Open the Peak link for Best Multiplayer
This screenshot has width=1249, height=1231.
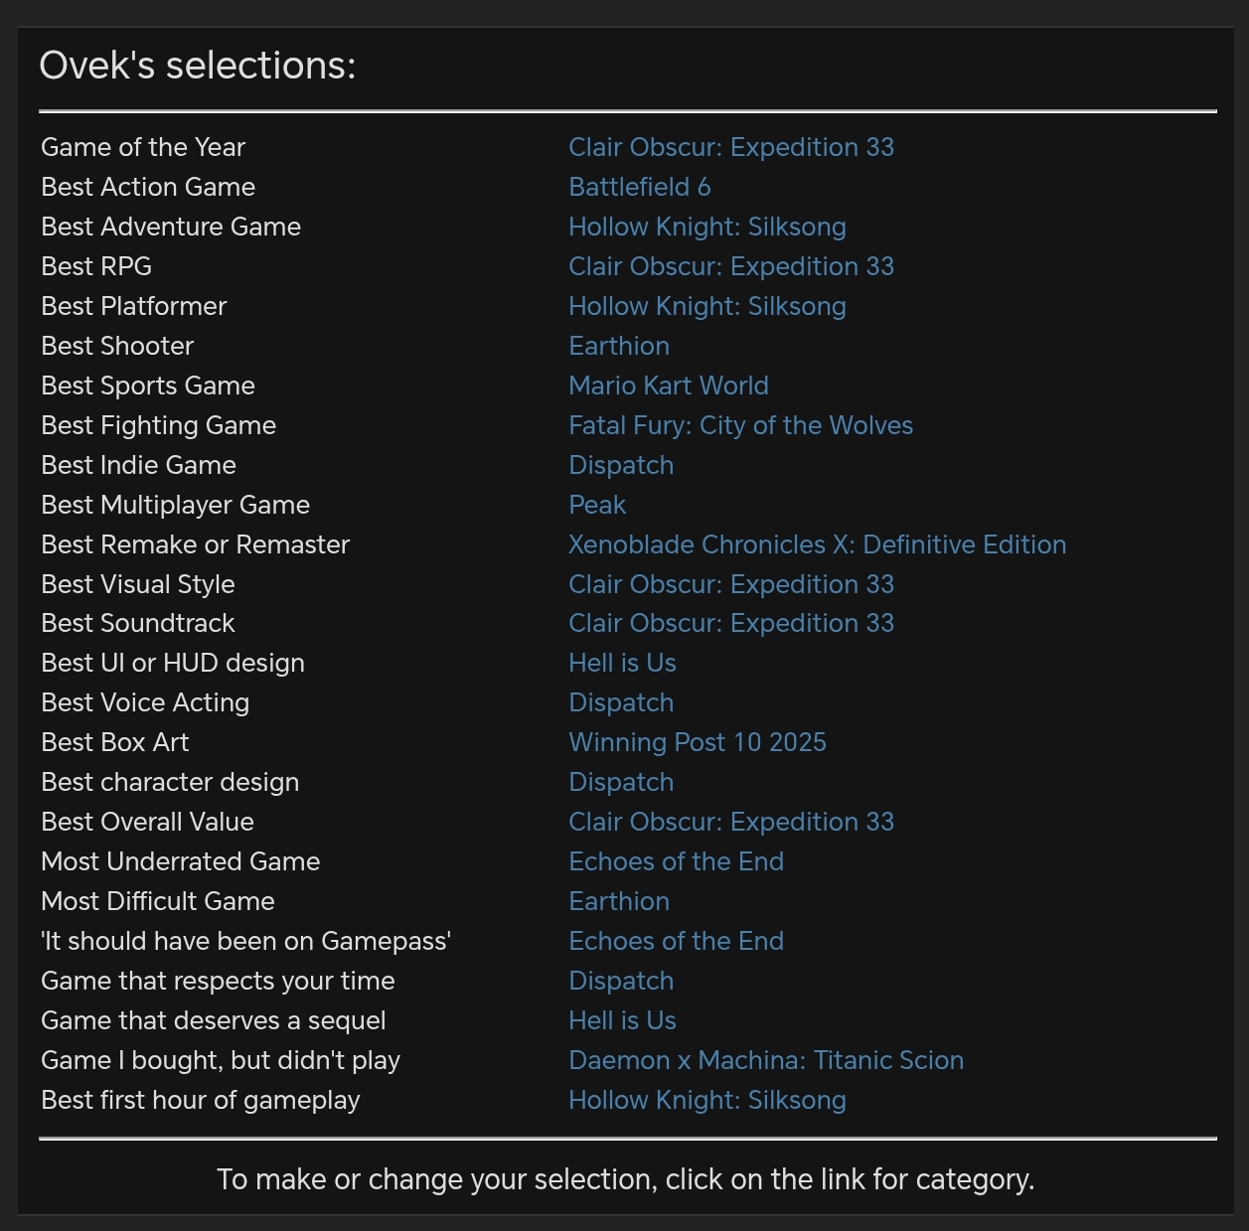[596, 505]
